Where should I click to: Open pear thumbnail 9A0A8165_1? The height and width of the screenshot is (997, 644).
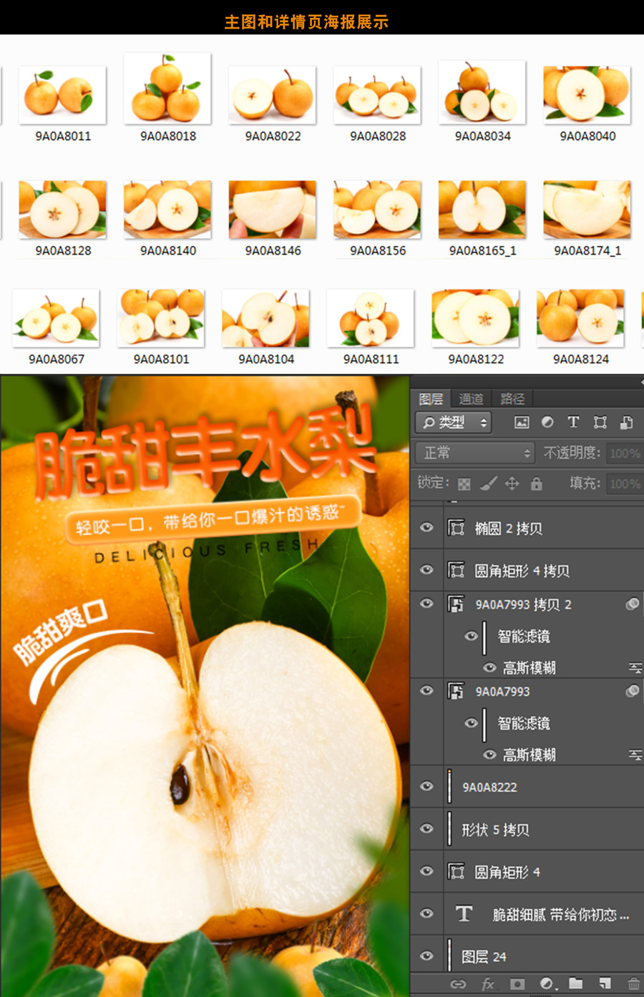click(x=482, y=210)
